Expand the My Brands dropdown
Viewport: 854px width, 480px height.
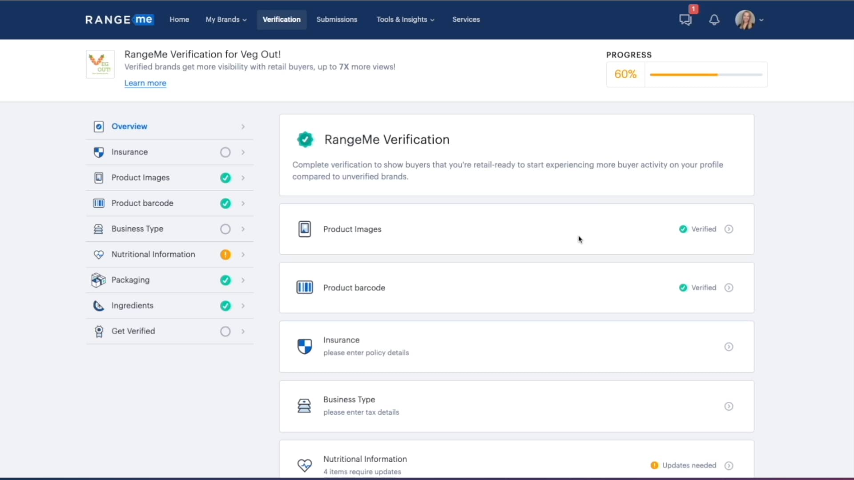click(x=226, y=20)
